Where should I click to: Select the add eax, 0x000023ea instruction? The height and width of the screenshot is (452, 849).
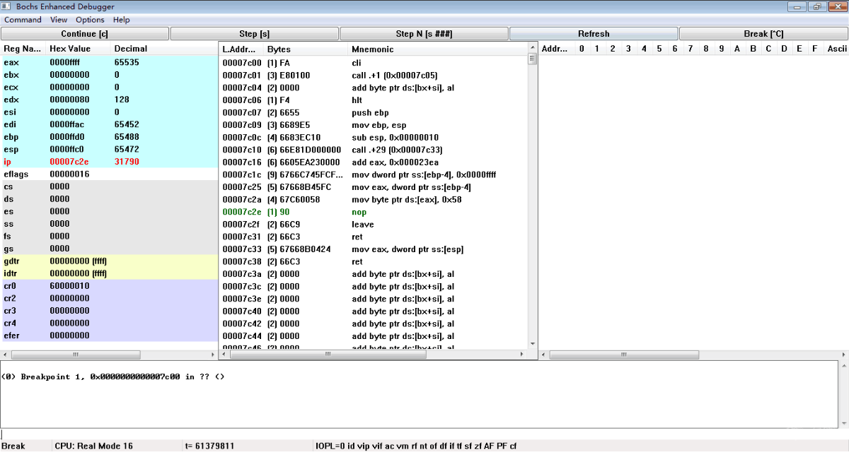pyautogui.click(x=374, y=162)
